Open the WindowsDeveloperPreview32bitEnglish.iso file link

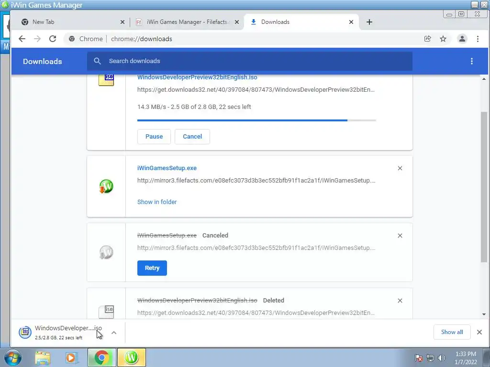tap(197, 77)
